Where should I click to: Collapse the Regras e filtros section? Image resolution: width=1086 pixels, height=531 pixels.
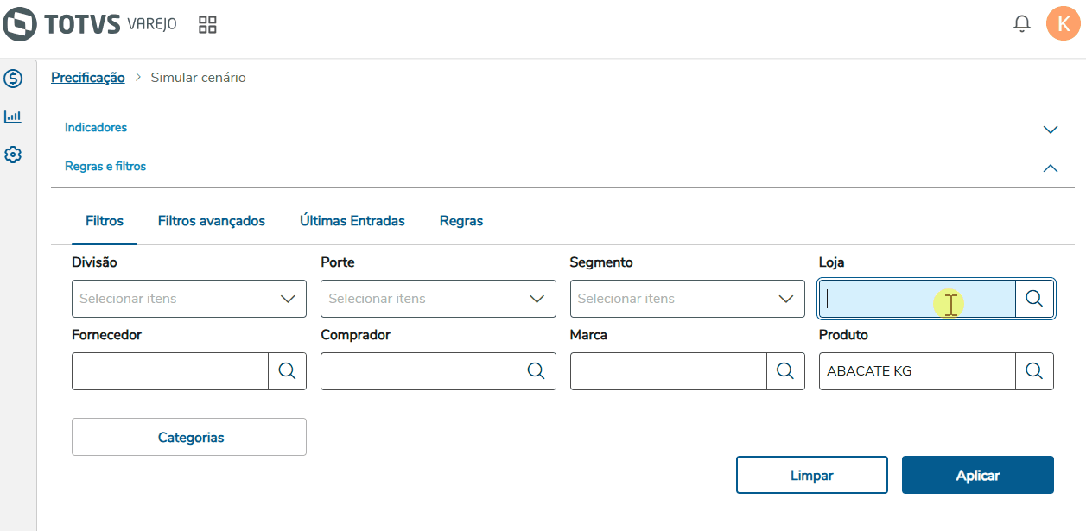click(x=1051, y=168)
